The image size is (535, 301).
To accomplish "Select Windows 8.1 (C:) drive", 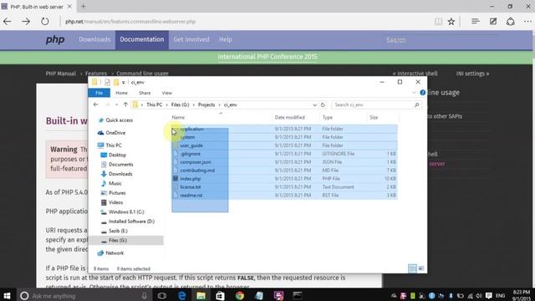I will click(x=126, y=212).
